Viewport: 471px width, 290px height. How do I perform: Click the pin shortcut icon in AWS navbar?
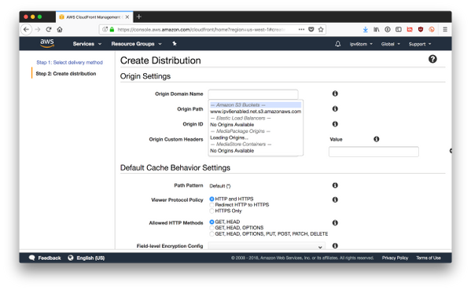175,44
